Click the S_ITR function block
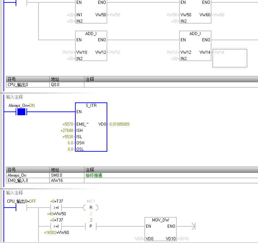258x243 pixels. point(91,127)
